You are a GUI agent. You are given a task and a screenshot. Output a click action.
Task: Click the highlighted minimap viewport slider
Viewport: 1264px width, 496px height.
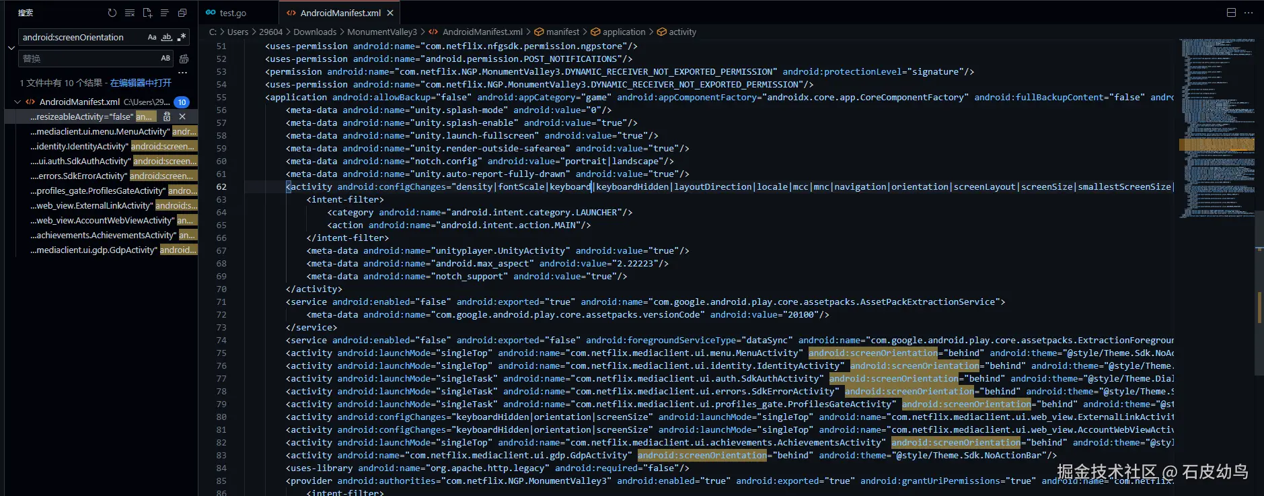coord(1217,144)
